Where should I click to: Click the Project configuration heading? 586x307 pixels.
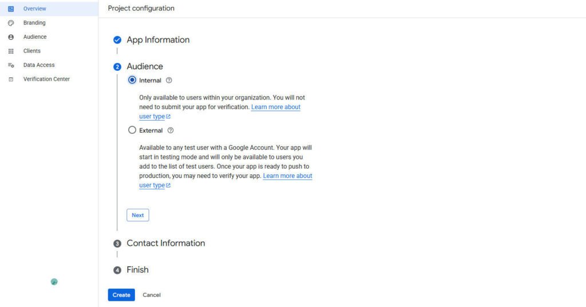141,8
